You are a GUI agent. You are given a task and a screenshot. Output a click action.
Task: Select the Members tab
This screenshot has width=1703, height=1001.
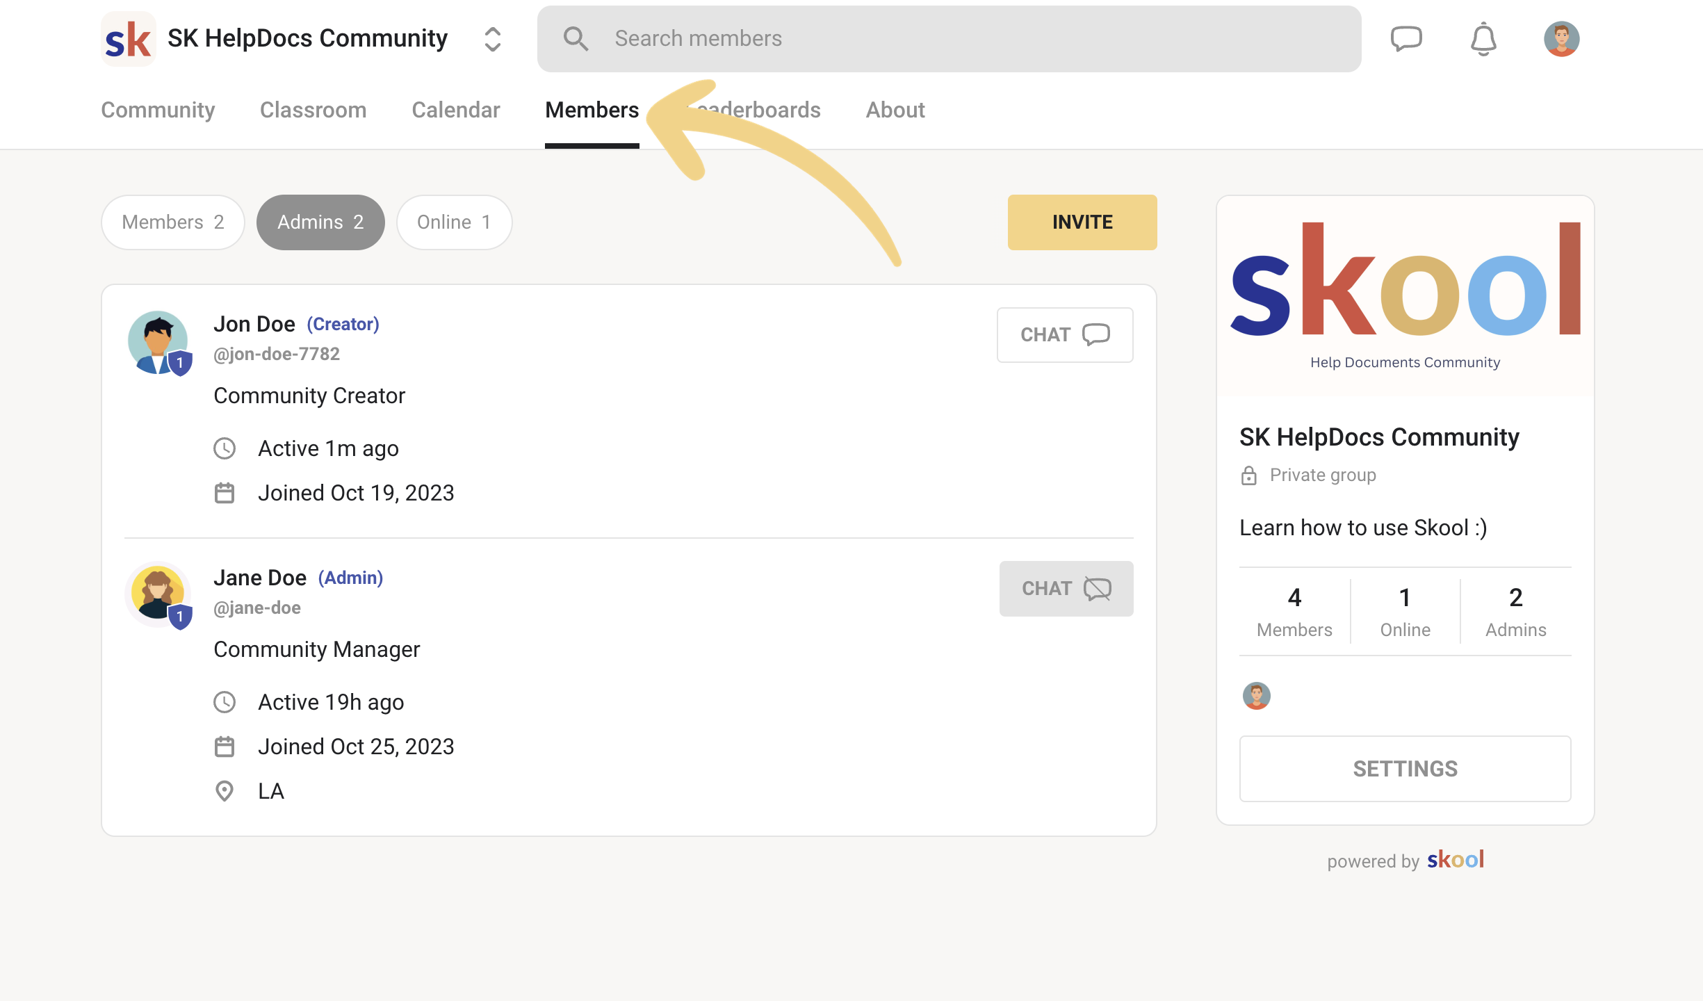[x=592, y=110]
